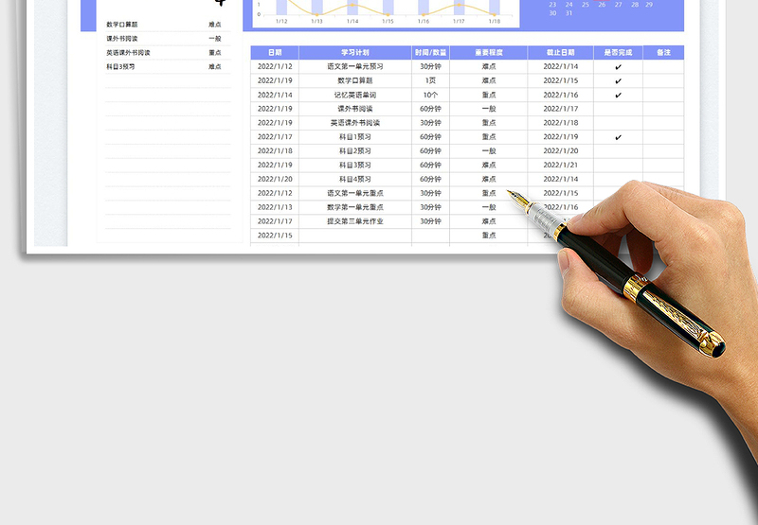The image size is (758, 525).
Task: Select the 提交第三单元作业 cell
Action: (x=354, y=221)
